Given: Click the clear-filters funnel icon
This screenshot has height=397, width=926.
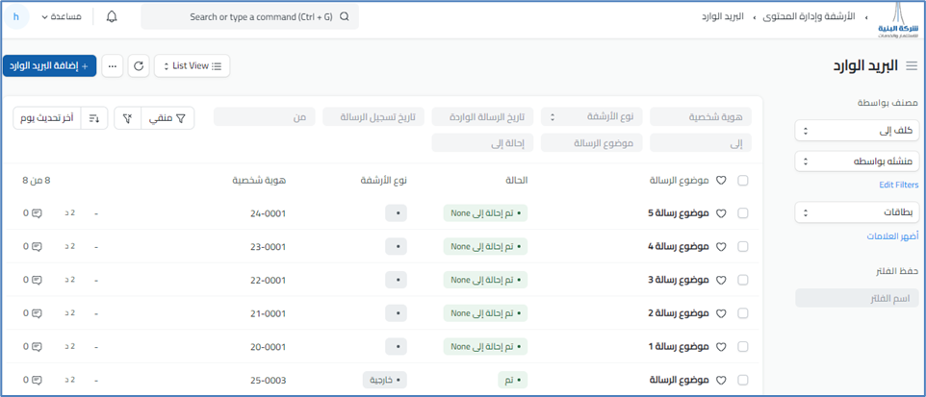Looking at the screenshot, I should tap(127, 118).
